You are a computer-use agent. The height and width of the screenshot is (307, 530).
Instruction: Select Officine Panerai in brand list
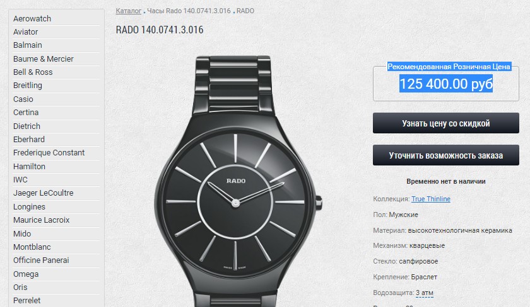tap(41, 260)
